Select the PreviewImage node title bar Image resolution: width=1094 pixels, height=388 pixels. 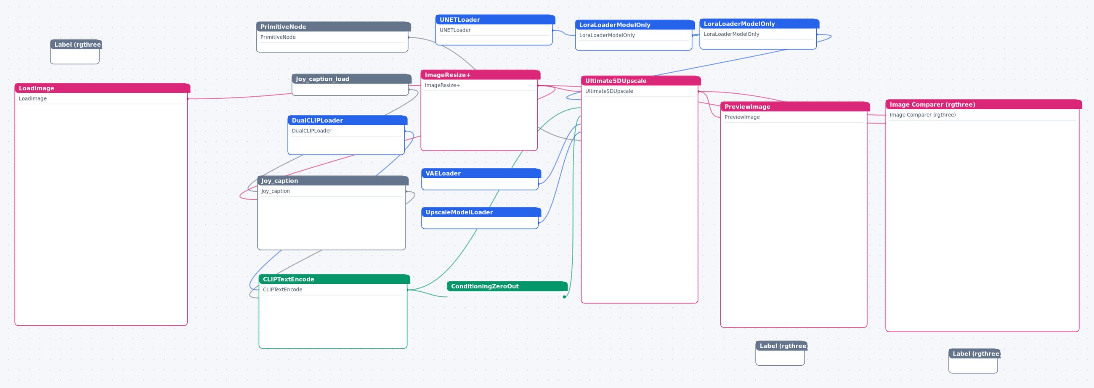coord(795,106)
